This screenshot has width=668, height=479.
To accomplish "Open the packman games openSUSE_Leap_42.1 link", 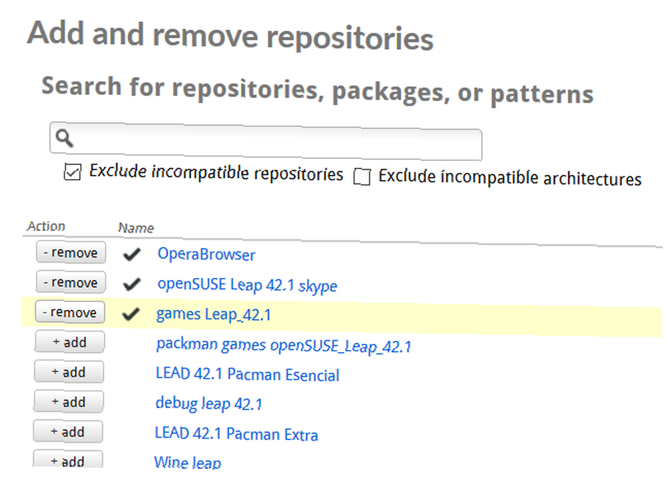I will 284,345.
